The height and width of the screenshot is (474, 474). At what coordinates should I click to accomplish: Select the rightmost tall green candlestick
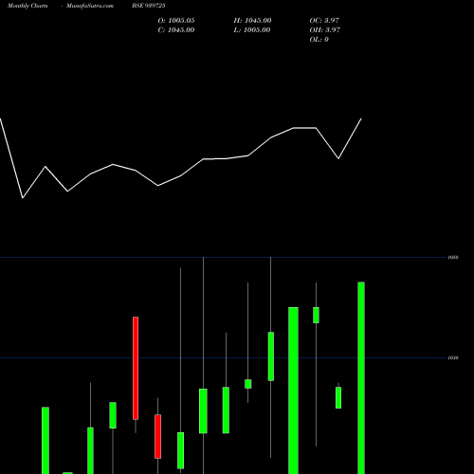[361, 378]
